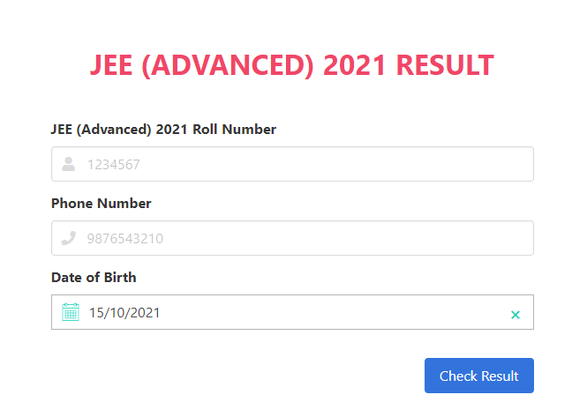Click the Phone Number label
The image size is (587, 417).
(102, 204)
